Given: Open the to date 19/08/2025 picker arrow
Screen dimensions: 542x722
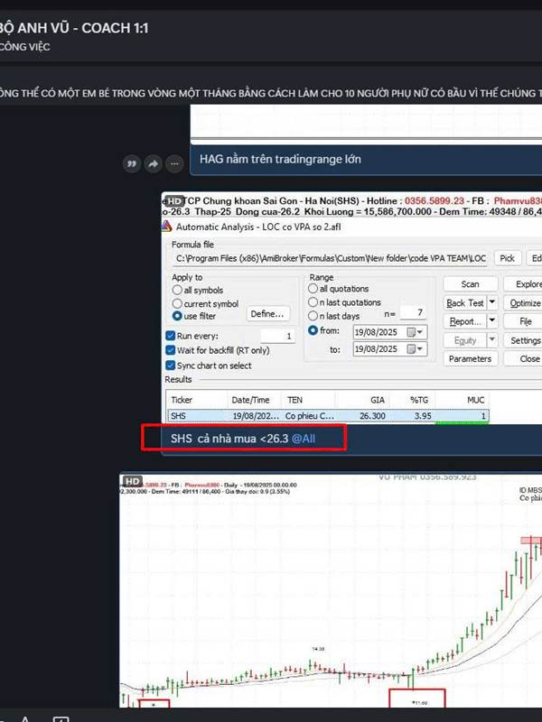Looking at the screenshot, I should coord(420,349).
